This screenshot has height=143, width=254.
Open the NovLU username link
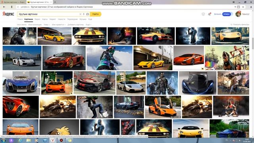[x=246, y=14]
